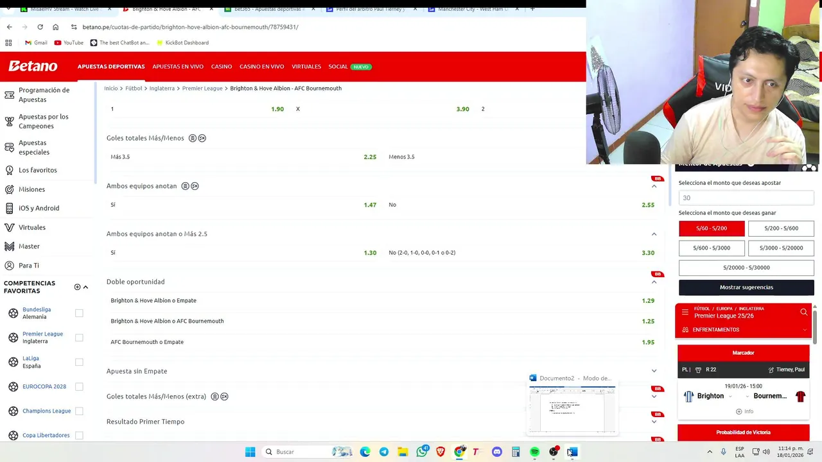Viewport: 822px width, 462px height.
Task: Click Apuestas especiales sidebar icon
Action: point(10,148)
